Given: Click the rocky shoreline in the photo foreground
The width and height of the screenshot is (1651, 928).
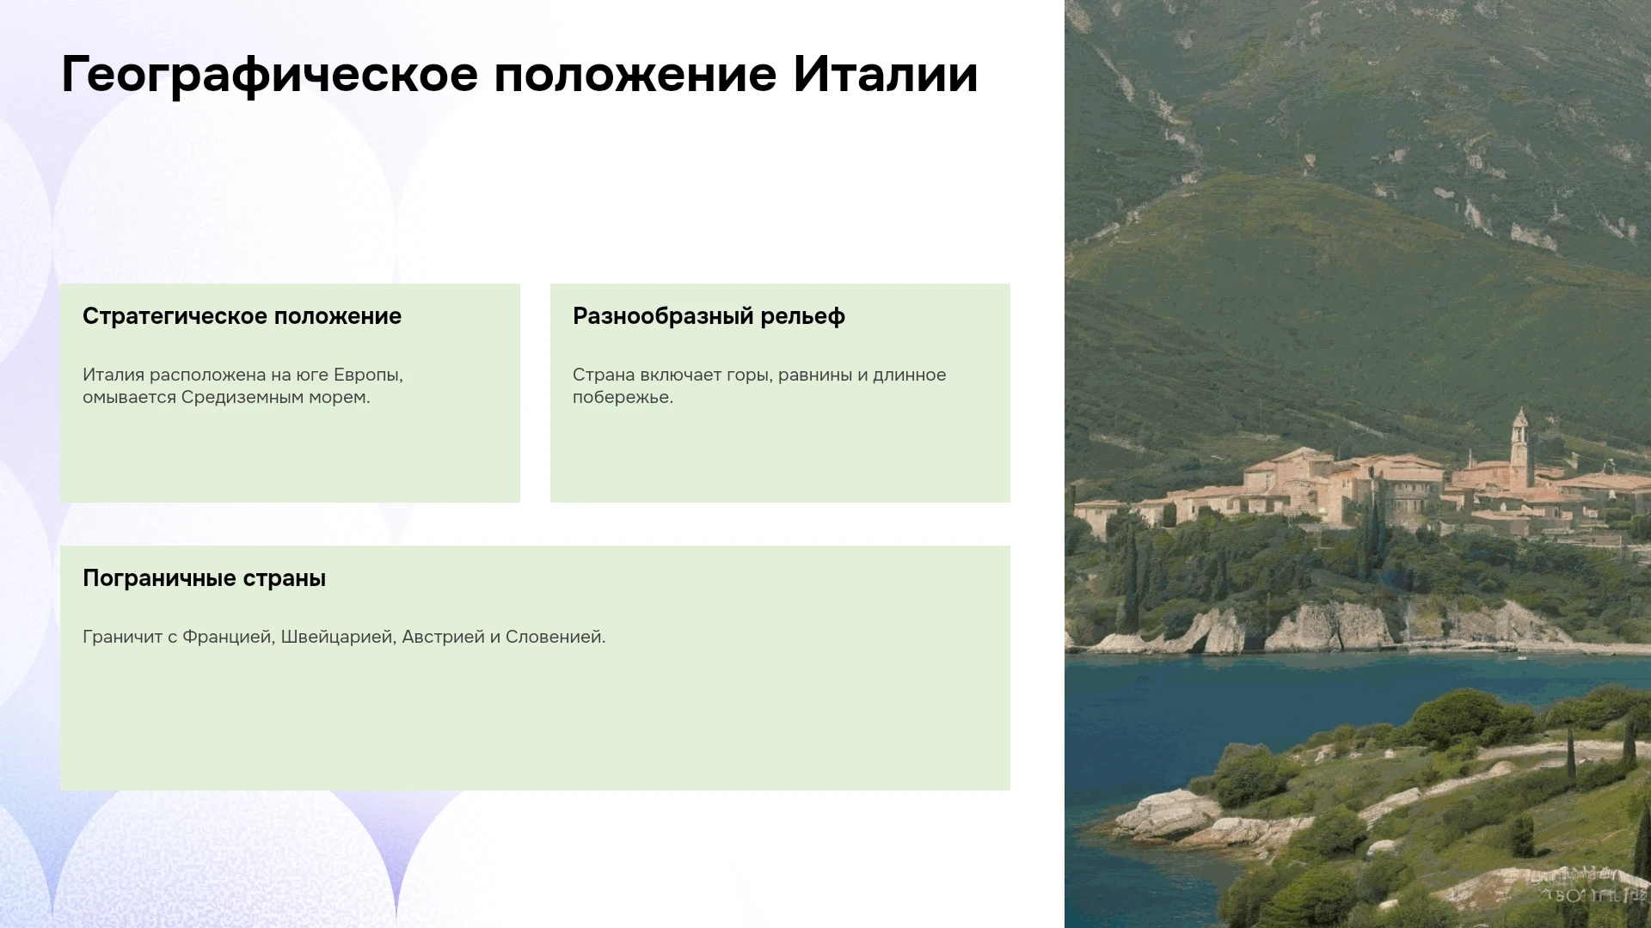Looking at the screenshot, I should point(1178,816).
